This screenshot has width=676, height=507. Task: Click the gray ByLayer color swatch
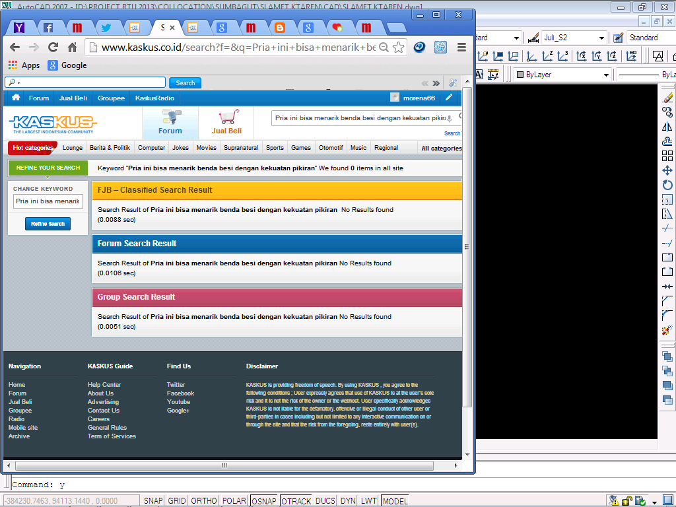pos(520,75)
